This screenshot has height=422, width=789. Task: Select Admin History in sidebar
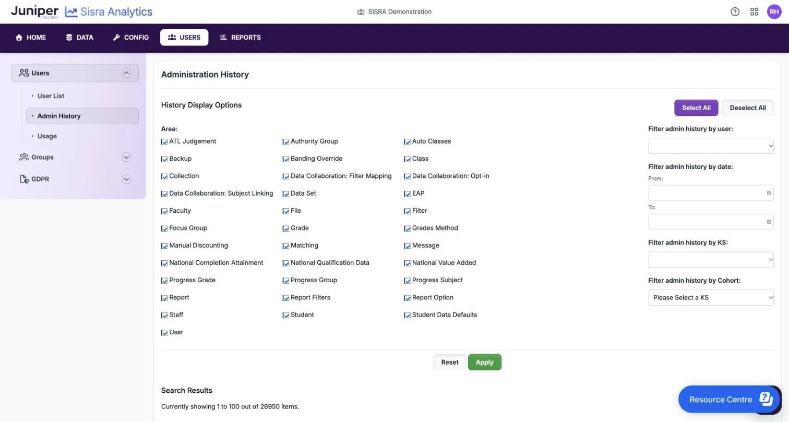[82, 116]
